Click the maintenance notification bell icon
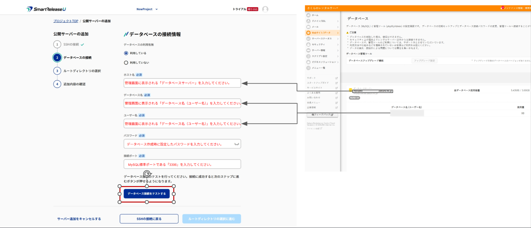531x228 pixels. [x=502, y=8]
